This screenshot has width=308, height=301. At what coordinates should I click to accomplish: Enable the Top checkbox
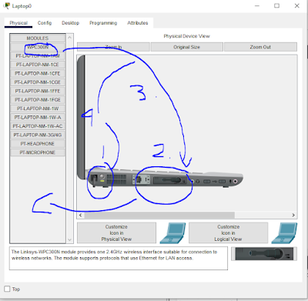pyautogui.click(x=8, y=289)
